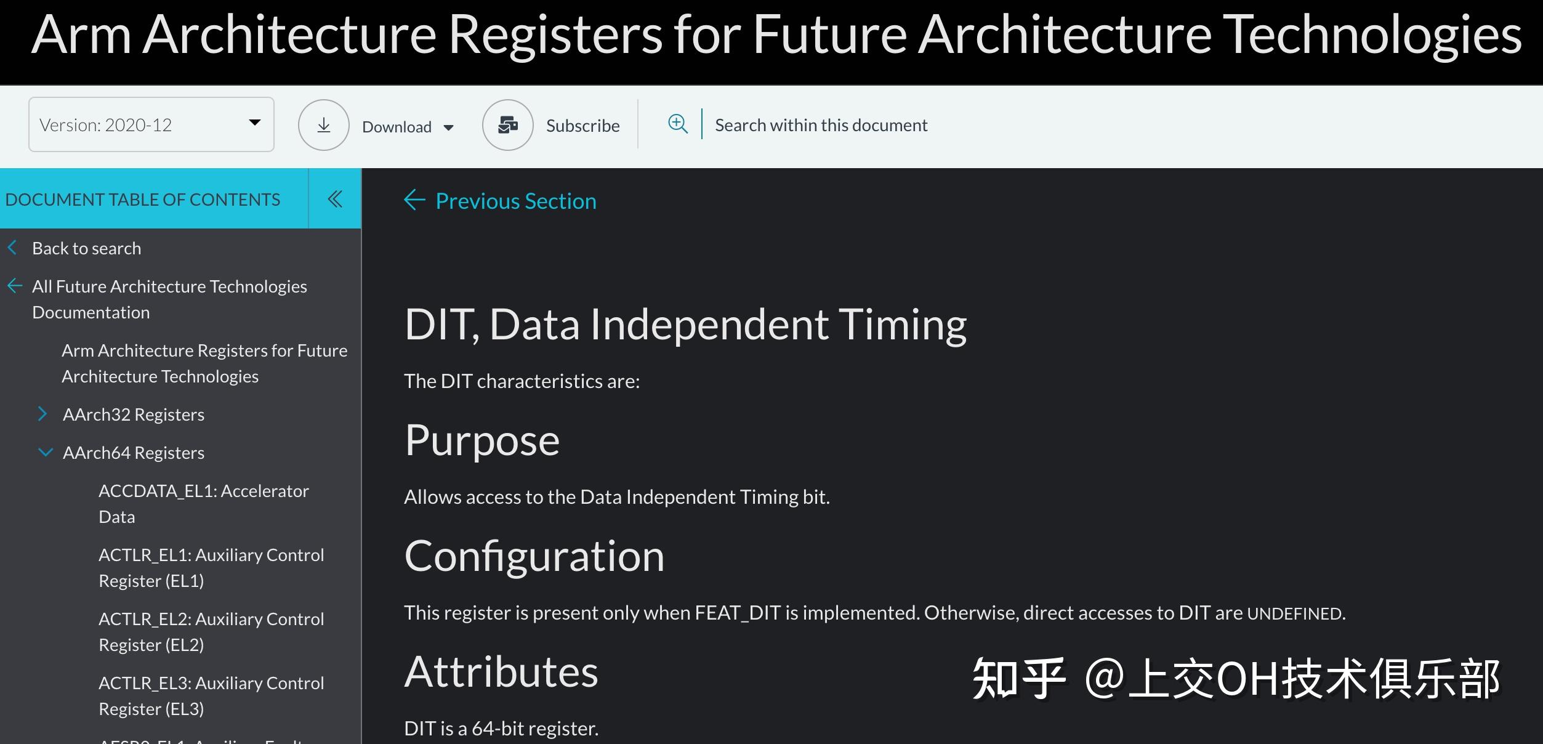Open the Version 2020-12 dropdown
The width and height of the screenshot is (1543, 744).
click(x=151, y=124)
